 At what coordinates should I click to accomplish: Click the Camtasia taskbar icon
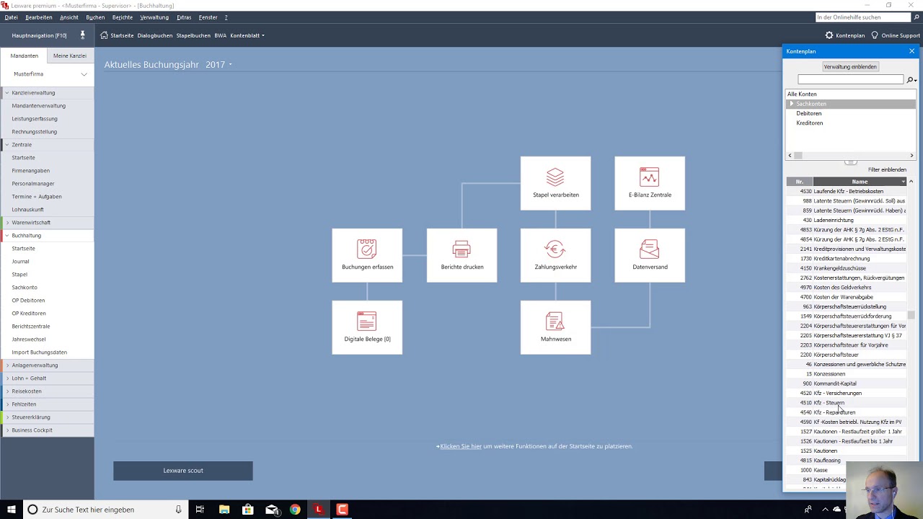point(342,510)
